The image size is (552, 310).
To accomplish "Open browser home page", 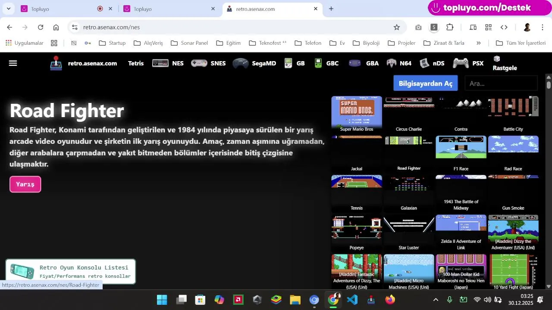I will coord(56,27).
